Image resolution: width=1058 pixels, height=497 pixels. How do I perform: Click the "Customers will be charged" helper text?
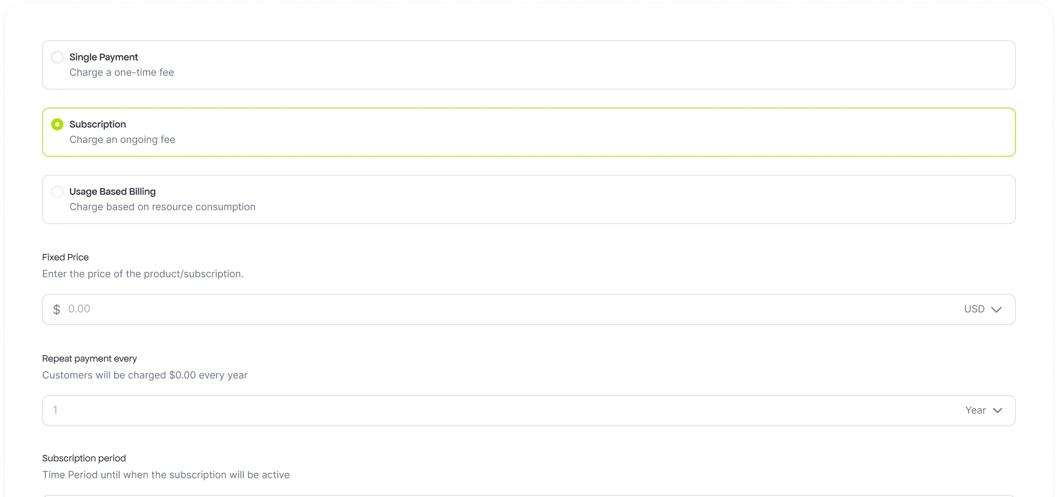[145, 375]
